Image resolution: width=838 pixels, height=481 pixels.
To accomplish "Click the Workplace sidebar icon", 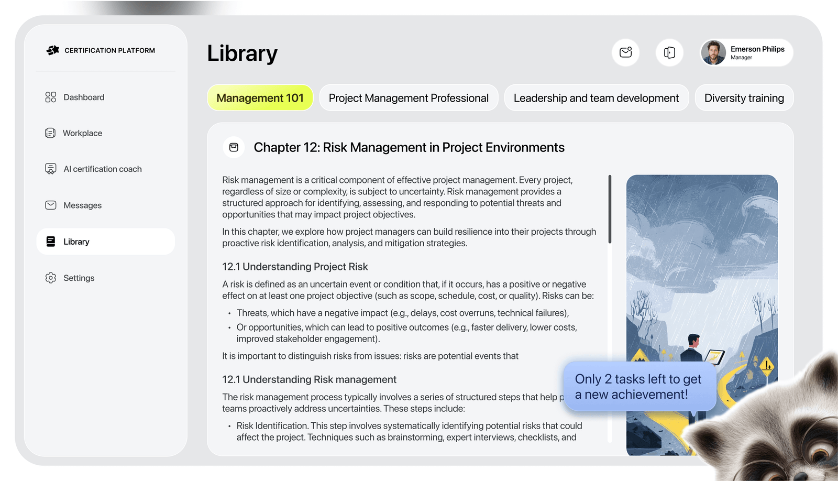I will pos(50,133).
